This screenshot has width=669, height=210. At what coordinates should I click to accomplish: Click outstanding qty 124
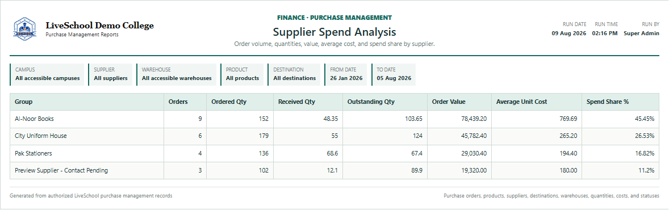[x=417, y=136]
